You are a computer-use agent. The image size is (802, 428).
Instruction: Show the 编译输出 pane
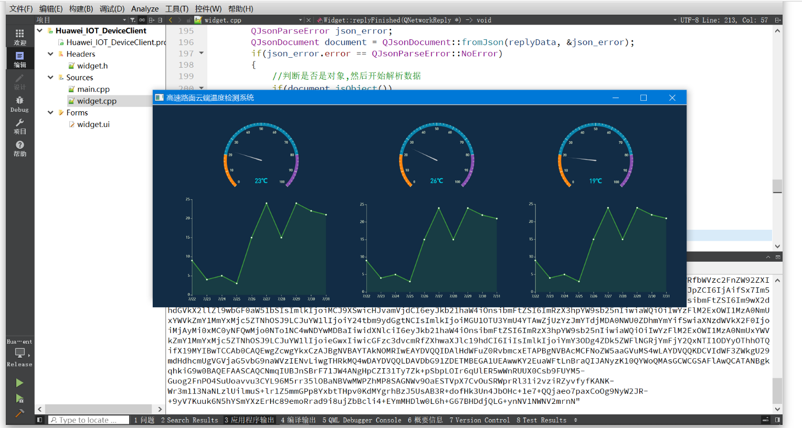[x=298, y=420]
